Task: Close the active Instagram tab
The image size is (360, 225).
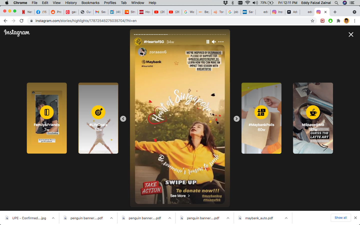Action: click(325, 12)
